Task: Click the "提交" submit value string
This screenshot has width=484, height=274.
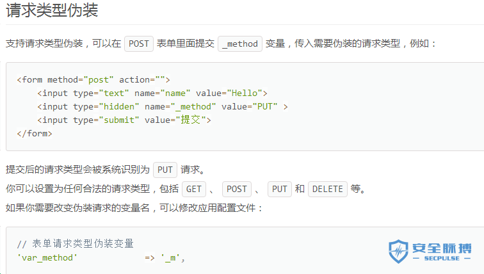Action: [x=190, y=120]
